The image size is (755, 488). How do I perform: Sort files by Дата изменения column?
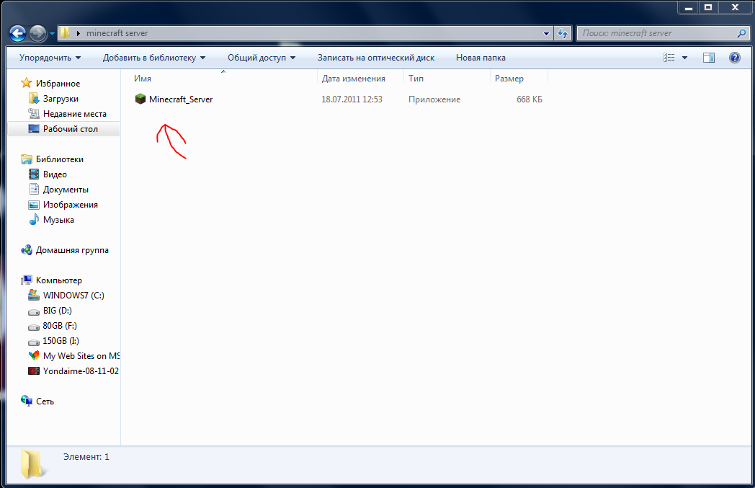pos(354,79)
